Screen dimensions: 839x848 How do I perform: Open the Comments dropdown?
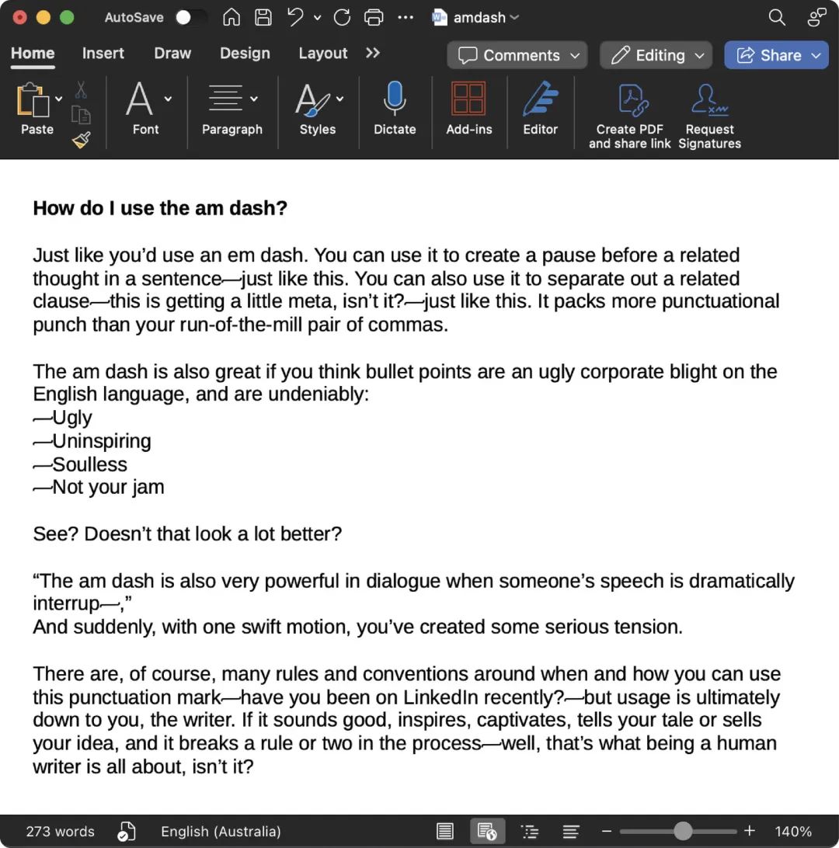click(517, 55)
